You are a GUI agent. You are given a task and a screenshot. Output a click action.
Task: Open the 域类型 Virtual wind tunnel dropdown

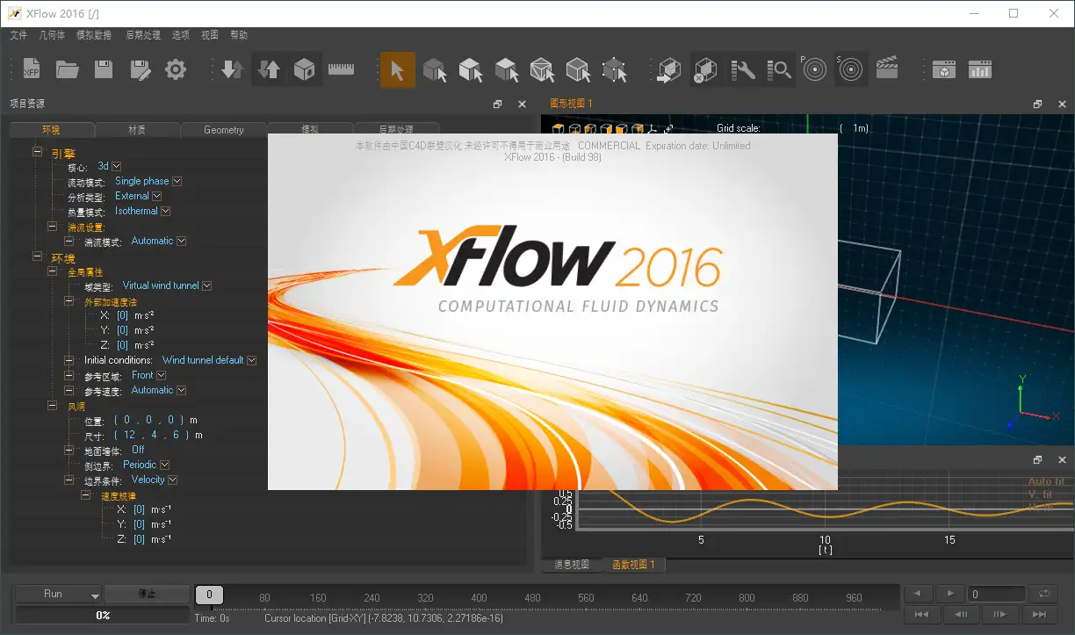click(x=207, y=285)
